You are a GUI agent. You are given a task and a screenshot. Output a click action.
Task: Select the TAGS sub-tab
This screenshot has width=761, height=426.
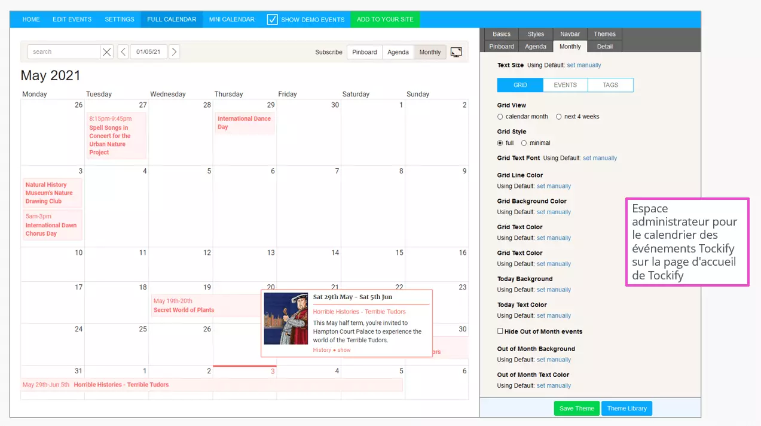610,85
